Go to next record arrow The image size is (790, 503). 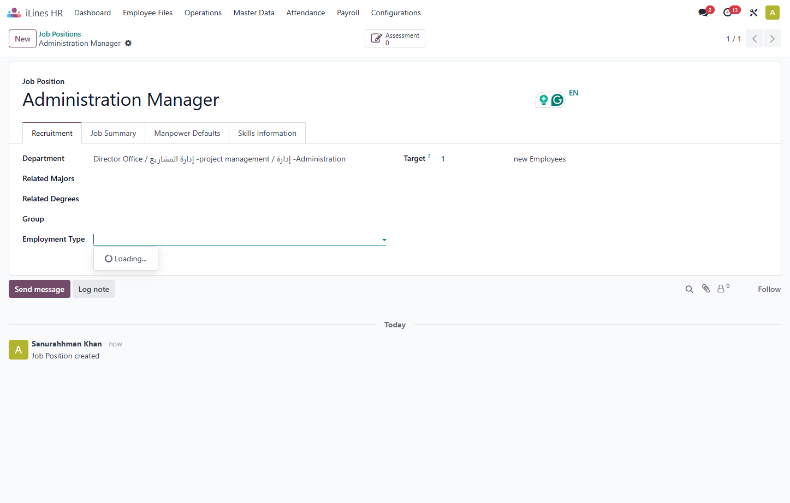pyautogui.click(x=773, y=39)
